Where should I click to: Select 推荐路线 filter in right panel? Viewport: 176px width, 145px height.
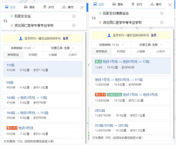tap(102, 52)
